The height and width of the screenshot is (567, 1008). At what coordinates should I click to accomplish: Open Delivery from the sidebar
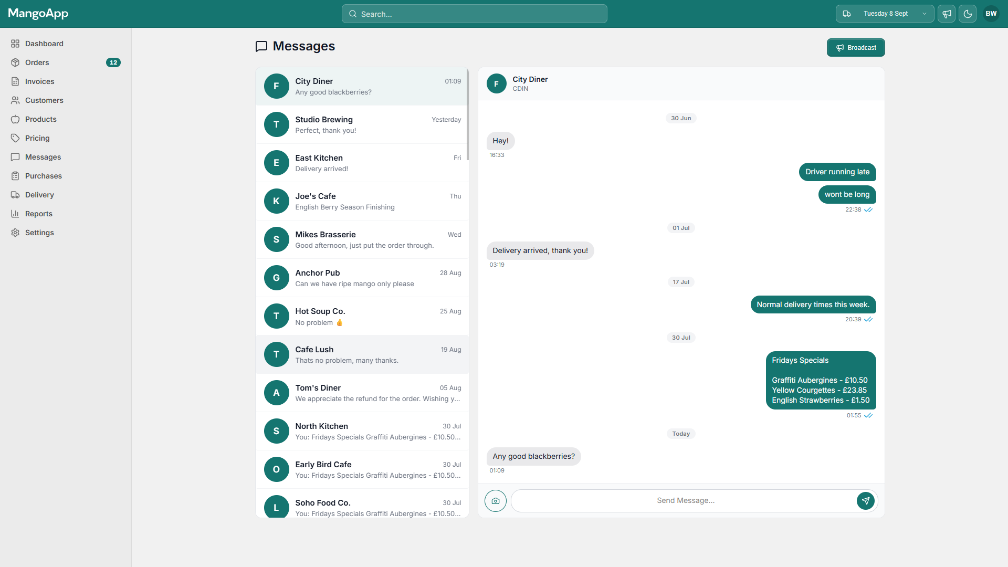(x=66, y=195)
